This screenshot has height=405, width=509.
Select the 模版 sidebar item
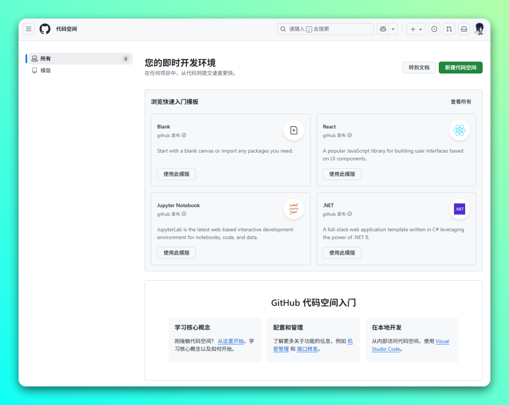tap(81, 70)
